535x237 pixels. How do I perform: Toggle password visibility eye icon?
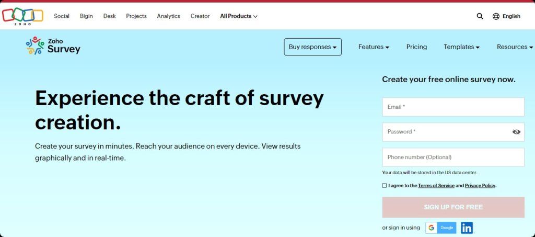pyautogui.click(x=516, y=132)
